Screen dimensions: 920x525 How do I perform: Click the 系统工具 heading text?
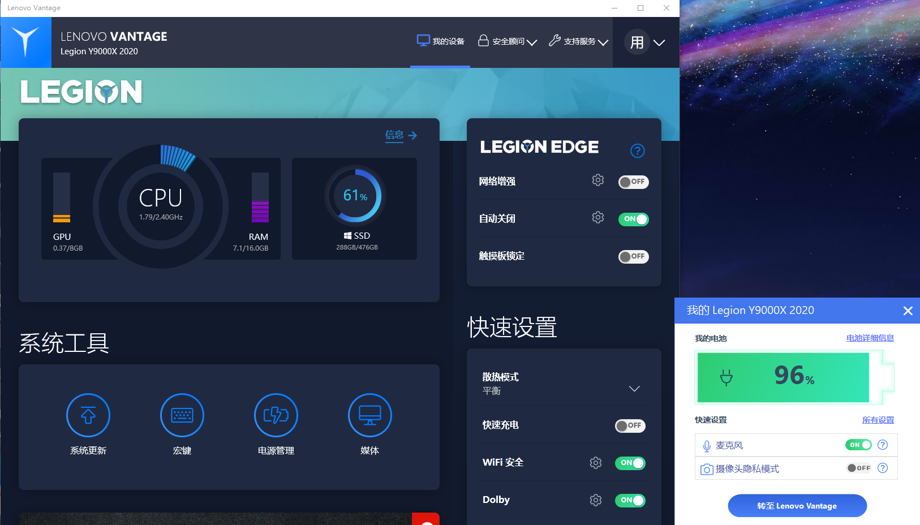click(64, 343)
